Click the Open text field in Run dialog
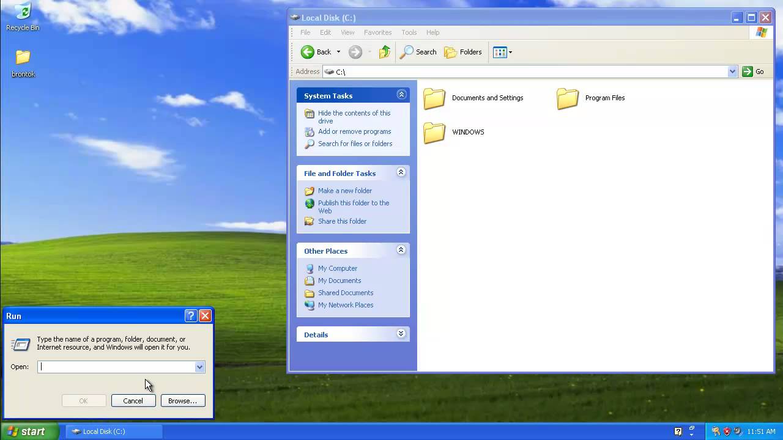The image size is (783, 440). coord(116,367)
